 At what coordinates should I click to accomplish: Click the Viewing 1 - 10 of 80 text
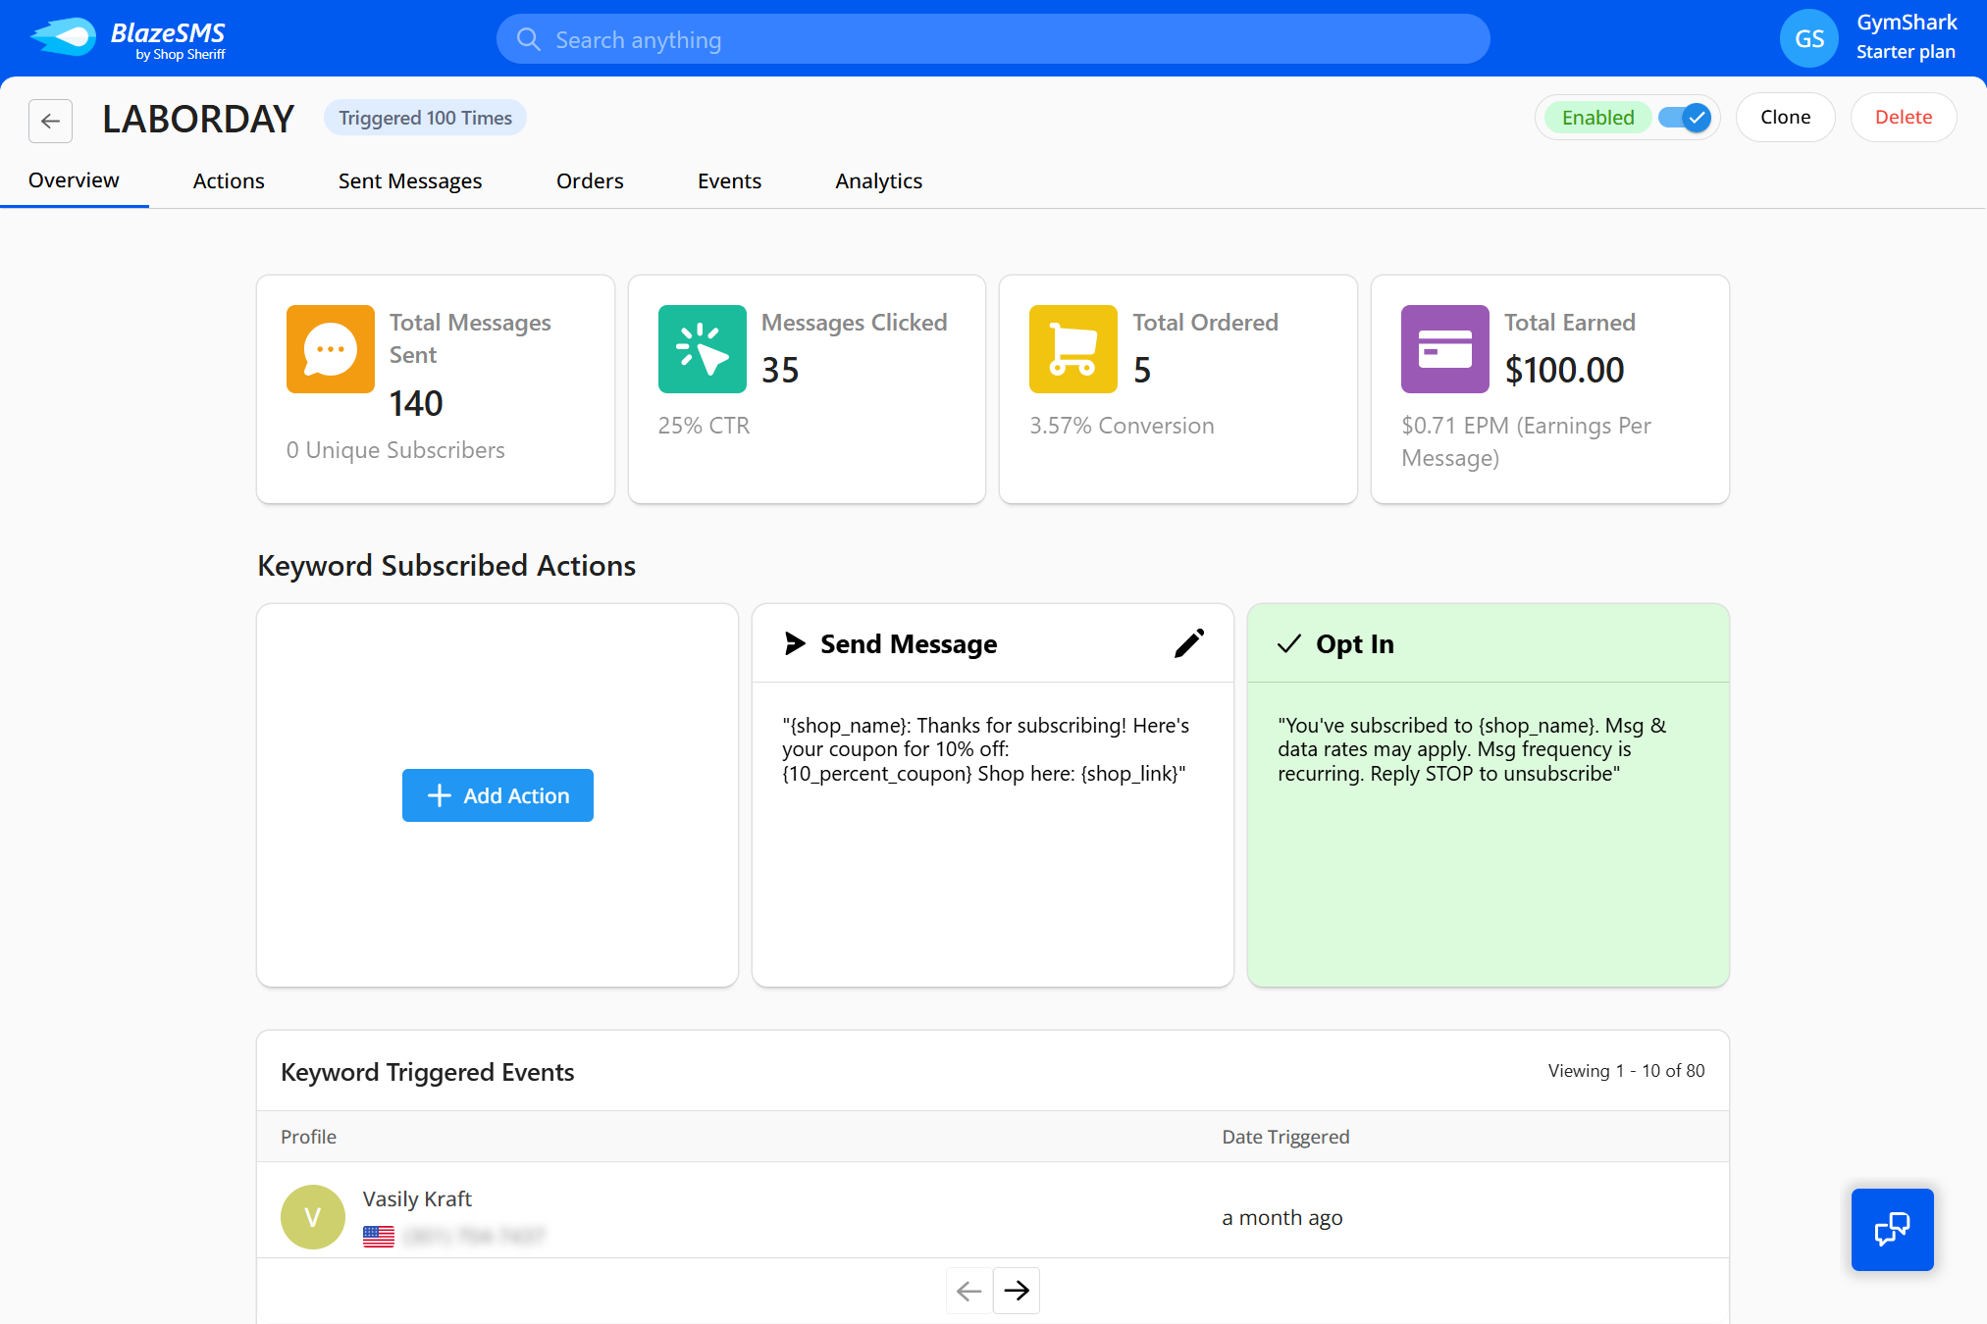click(x=1626, y=1071)
